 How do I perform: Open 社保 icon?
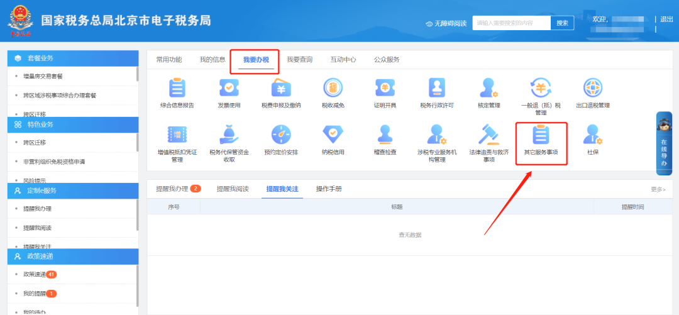click(x=593, y=135)
